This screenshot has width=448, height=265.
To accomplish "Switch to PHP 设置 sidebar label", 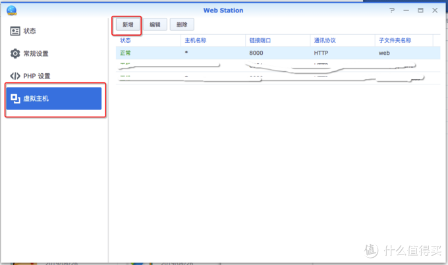I will 37,76.
